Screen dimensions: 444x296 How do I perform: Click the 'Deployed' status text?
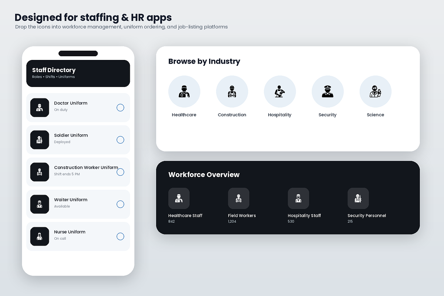(x=62, y=142)
